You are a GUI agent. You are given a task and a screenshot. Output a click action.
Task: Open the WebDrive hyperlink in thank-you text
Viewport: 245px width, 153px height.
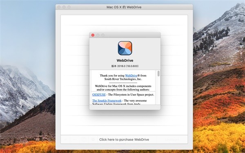[131, 75]
